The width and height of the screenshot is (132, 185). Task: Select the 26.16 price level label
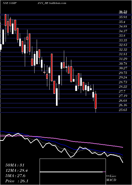pos(123,105)
